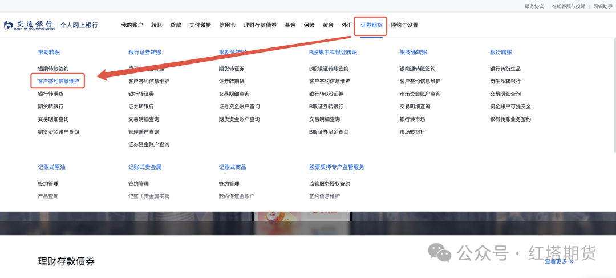
Task: Click the 银衍转账 section heading
Action: (501, 53)
